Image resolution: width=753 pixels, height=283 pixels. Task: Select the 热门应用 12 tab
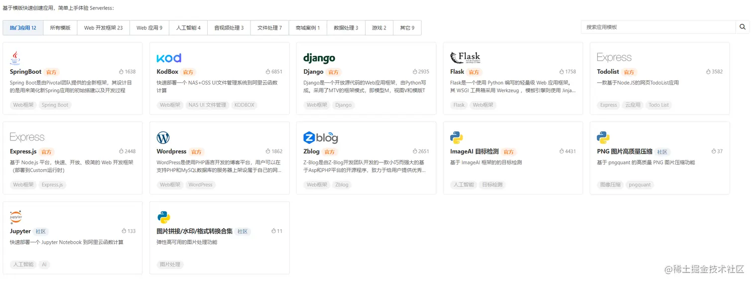[x=23, y=28]
